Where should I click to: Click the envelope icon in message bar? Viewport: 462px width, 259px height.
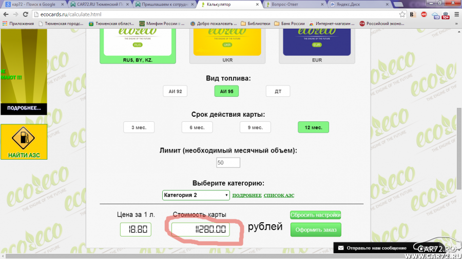point(341,248)
